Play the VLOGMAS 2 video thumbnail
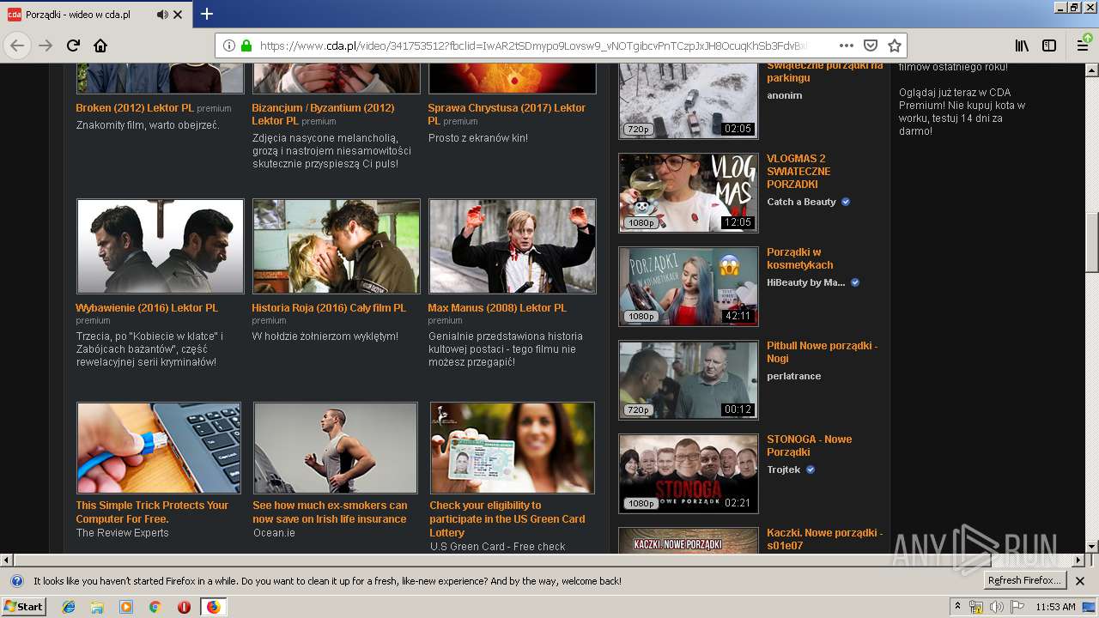Viewport: 1099px width, 618px height. [689, 193]
